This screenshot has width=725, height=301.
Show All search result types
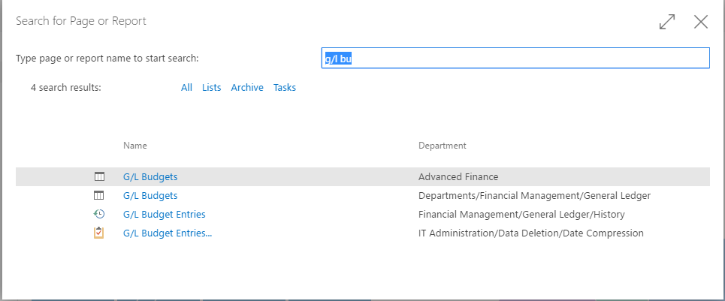(186, 88)
